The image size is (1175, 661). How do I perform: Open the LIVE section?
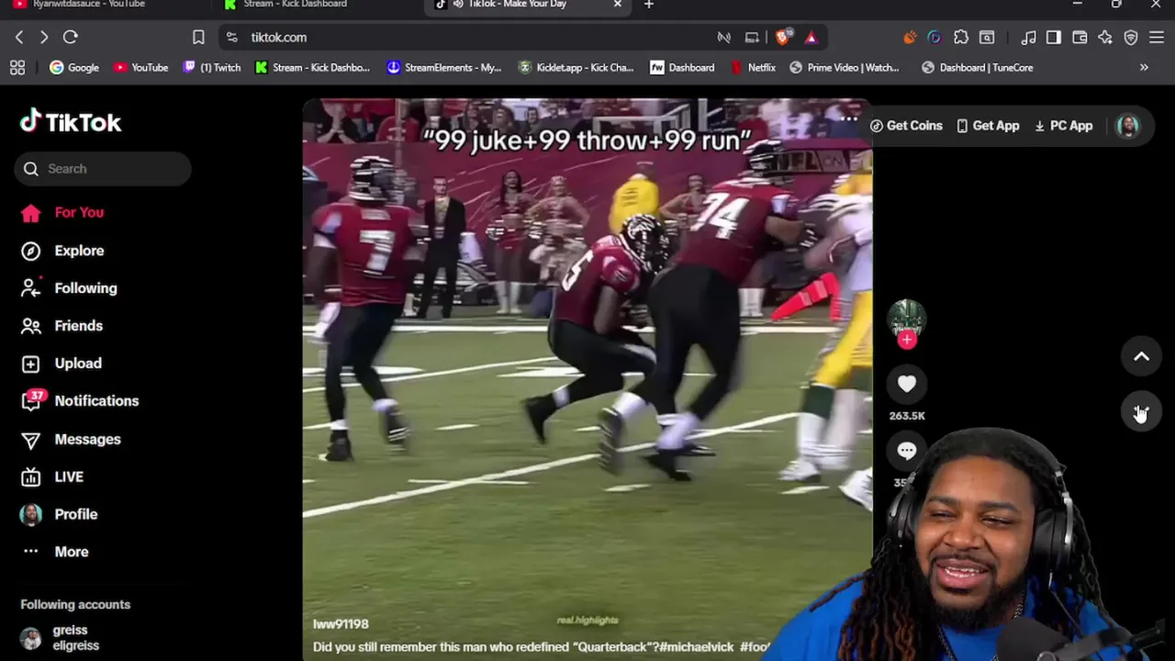52,476
